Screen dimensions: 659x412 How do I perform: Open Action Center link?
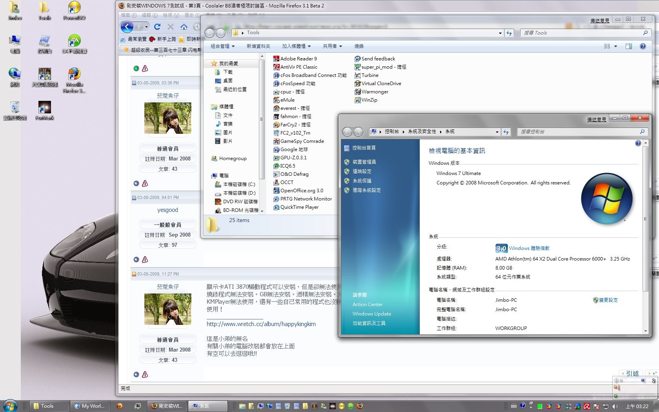[367, 304]
